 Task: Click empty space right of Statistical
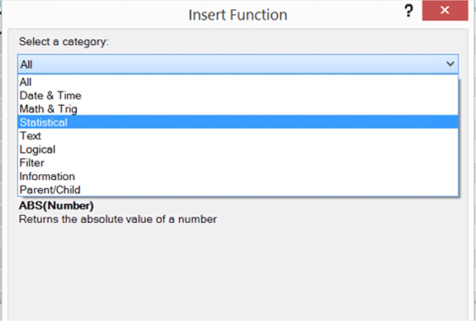pos(282,122)
